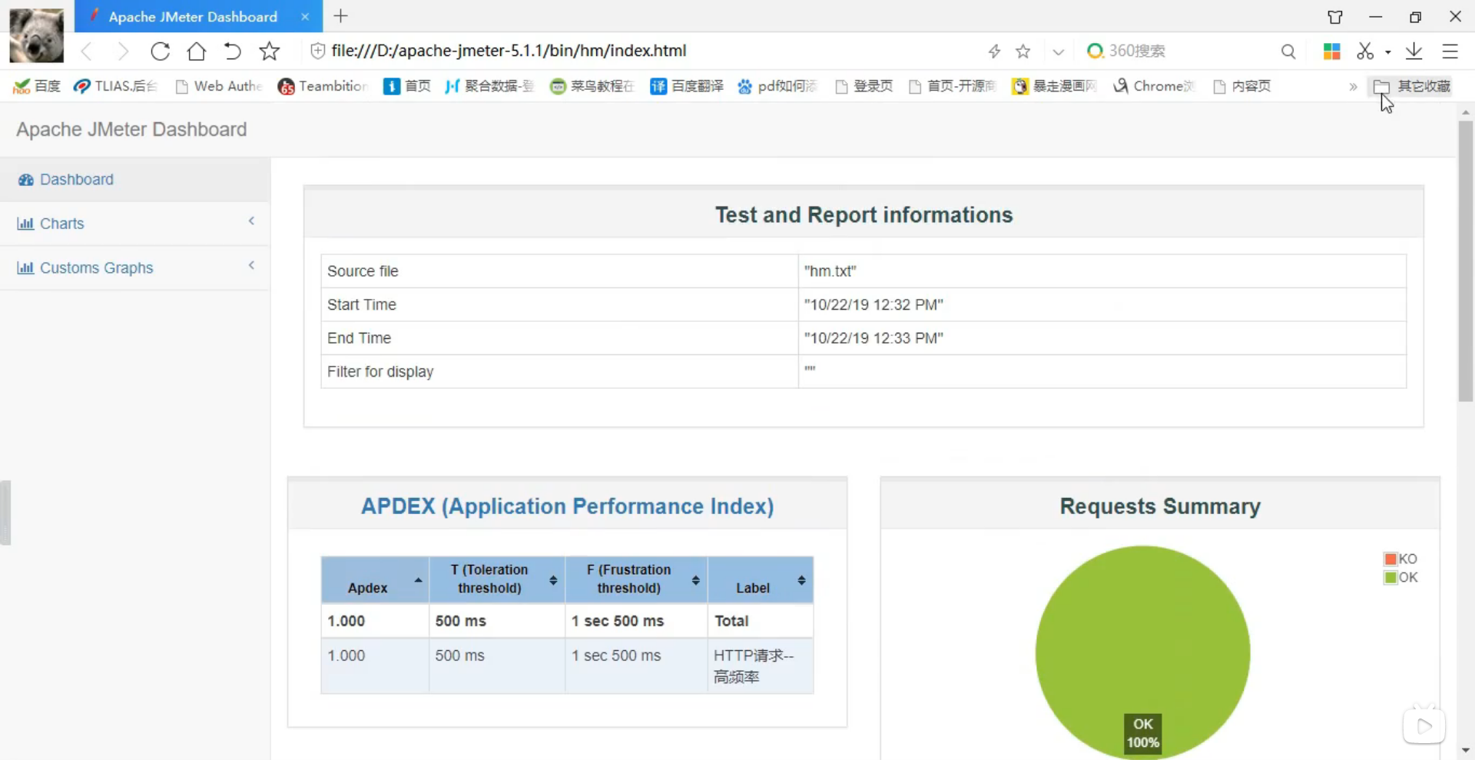Viewport: 1475px width, 760px height.
Task: Open the 暴走漫画 bookmark
Action: pos(1054,86)
